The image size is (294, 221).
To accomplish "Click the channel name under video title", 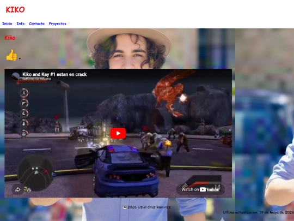I will tap(36, 79).
